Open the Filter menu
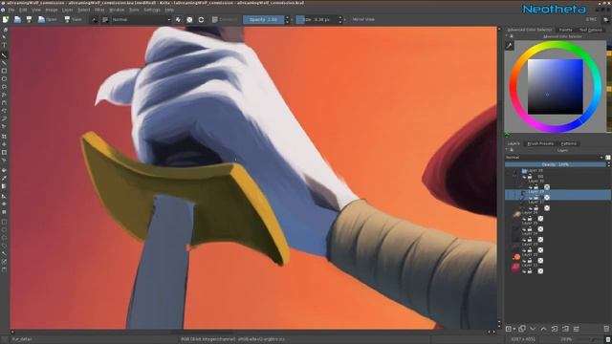 pyautogui.click(x=99, y=10)
